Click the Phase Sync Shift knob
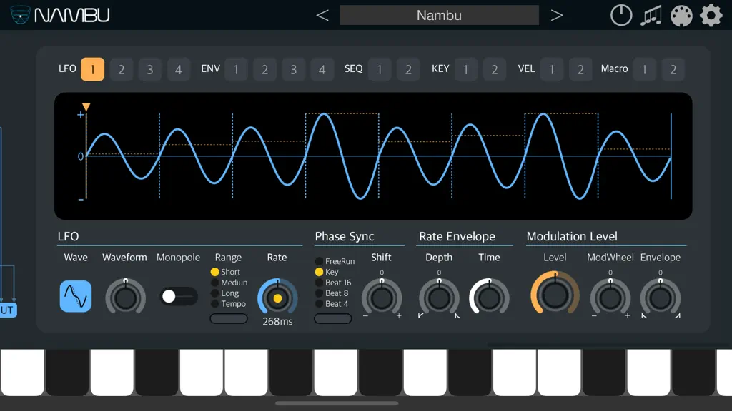732x411 pixels. pyautogui.click(x=382, y=298)
